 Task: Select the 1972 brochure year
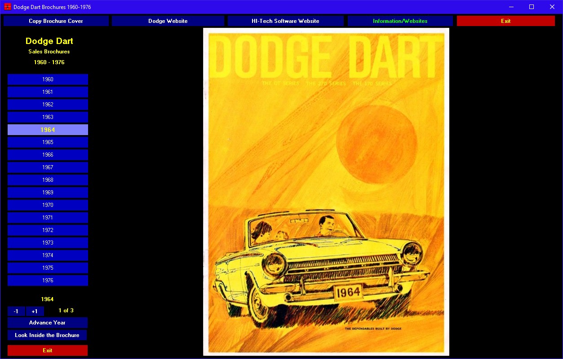48,230
